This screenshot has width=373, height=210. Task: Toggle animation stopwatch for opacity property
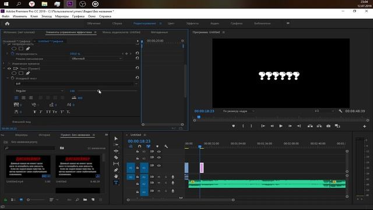pyautogui.click(x=13, y=54)
